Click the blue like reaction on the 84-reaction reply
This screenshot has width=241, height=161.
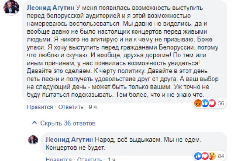pyautogui.click(x=198, y=156)
